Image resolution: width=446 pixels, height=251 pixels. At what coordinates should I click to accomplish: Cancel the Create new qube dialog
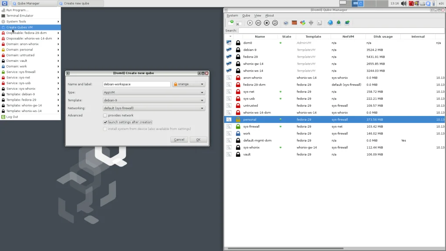coord(179,140)
